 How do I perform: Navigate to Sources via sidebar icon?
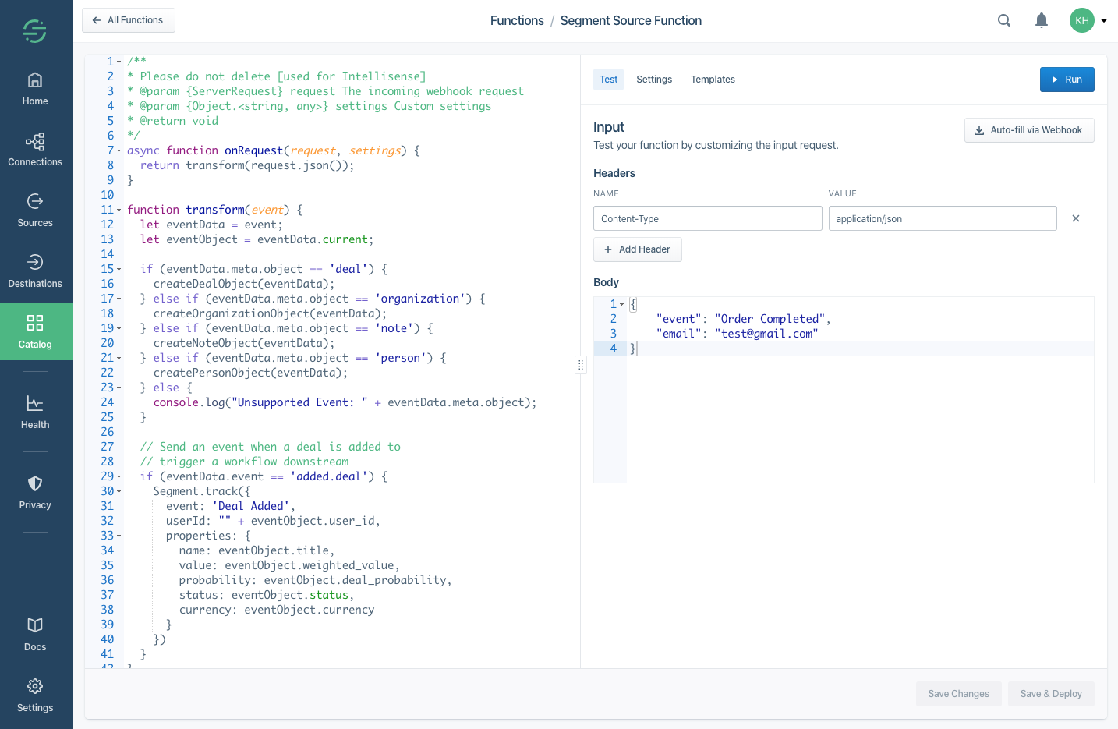coord(34,211)
